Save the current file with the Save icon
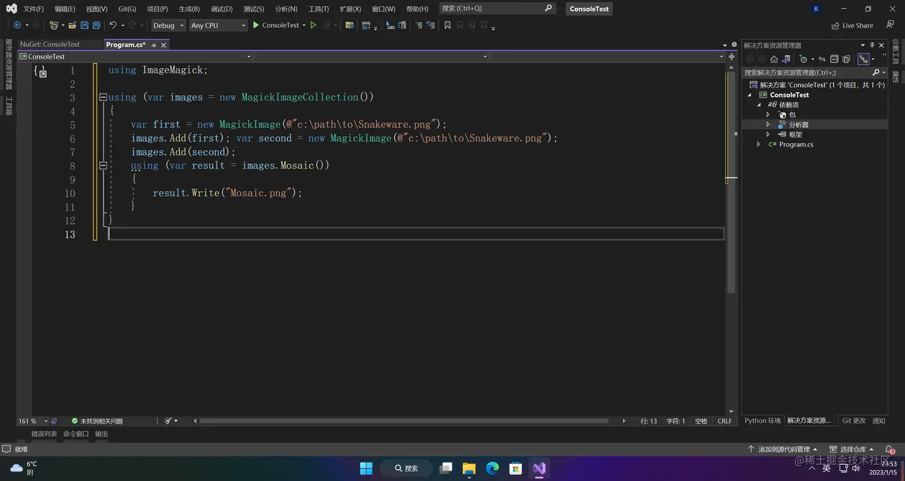 coord(84,25)
